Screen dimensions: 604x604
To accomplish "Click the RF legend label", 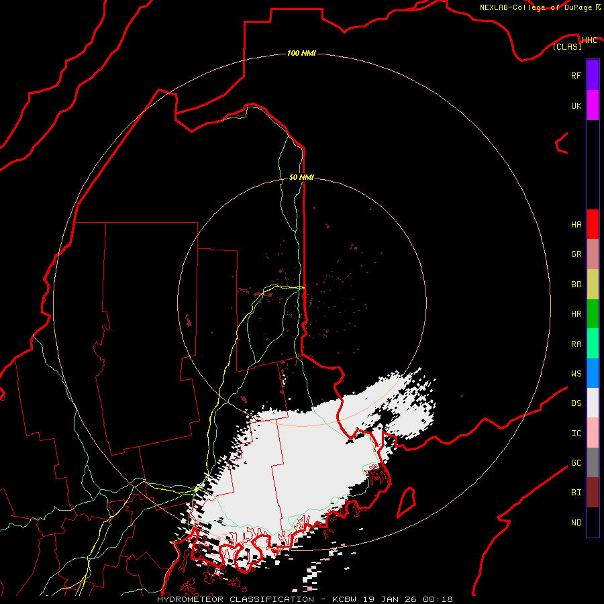I will point(576,75).
